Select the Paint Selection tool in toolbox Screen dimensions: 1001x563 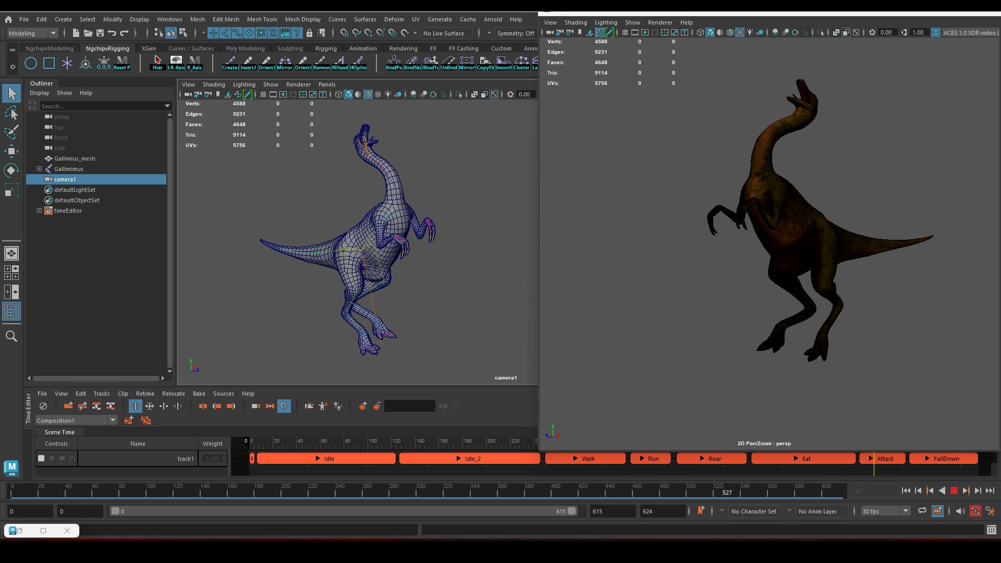(11, 132)
